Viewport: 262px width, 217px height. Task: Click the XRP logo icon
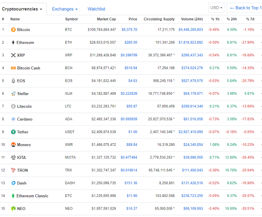pyautogui.click(x=13, y=55)
